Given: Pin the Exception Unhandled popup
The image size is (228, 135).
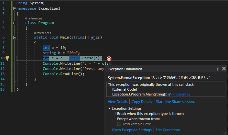Looking at the screenshot, I should coord(218,68).
